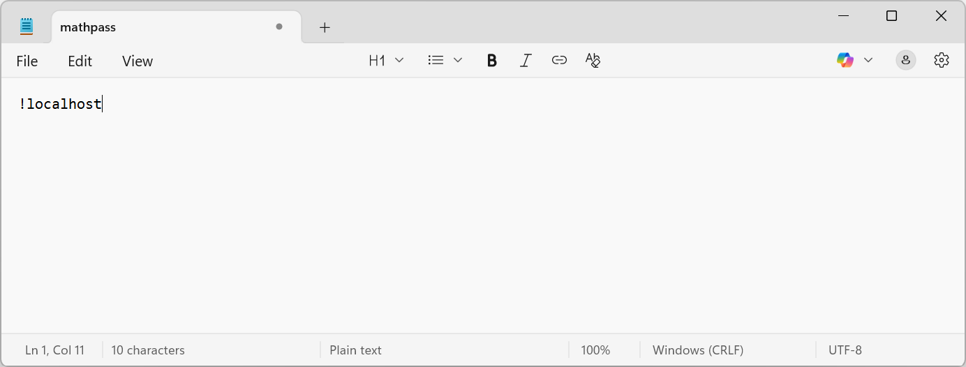The height and width of the screenshot is (367, 966).
Task: Click the 100% zoom level indicator
Action: point(595,350)
